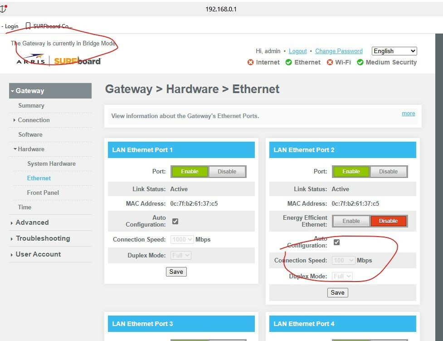The height and width of the screenshot is (341, 443).
Task: Open the Login bookmark
Action: 10,26
